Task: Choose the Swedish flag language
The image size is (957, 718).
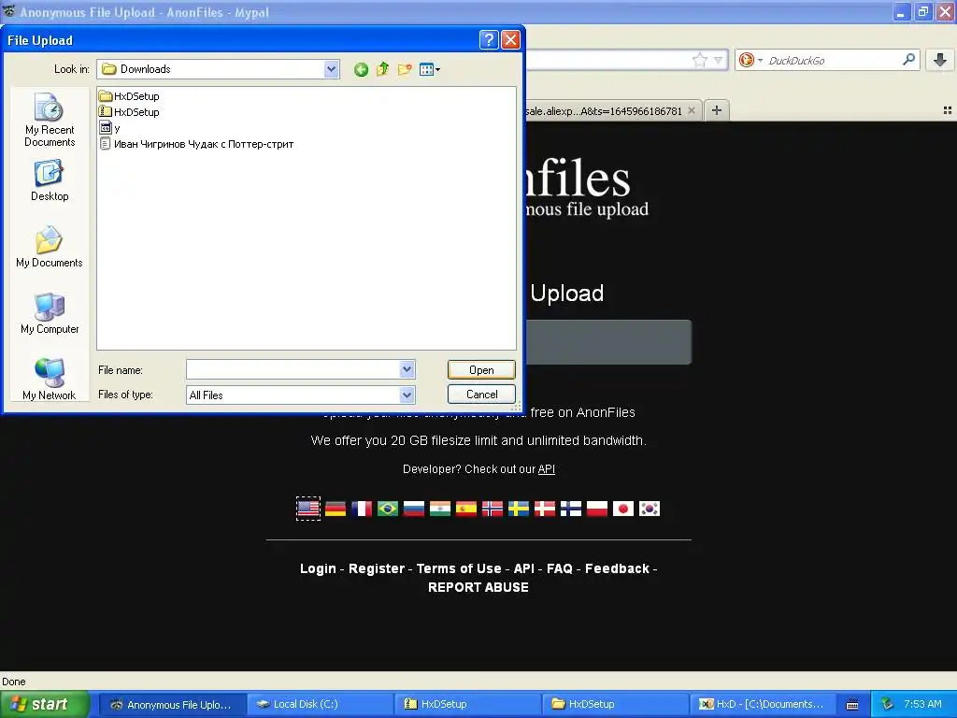Action: [519, 509]
